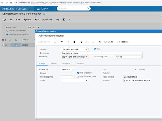
Task: Go forward in the browser
Action: pyautogui.click(x=6, y=3)
